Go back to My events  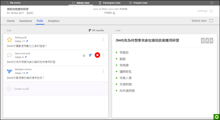click(x=14, y=3)
